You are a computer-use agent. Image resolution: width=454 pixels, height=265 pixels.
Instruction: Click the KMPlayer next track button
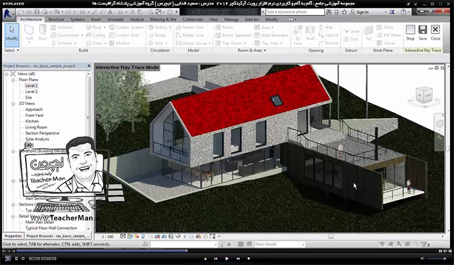point(238,258)
